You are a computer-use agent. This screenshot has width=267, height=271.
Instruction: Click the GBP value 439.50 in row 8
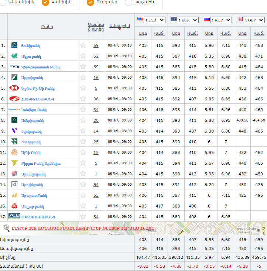[242, 120]
